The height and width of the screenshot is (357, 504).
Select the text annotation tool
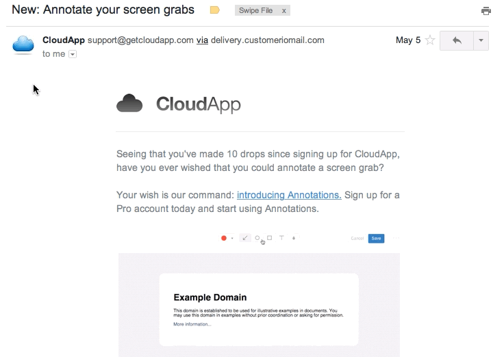[281, 238]
